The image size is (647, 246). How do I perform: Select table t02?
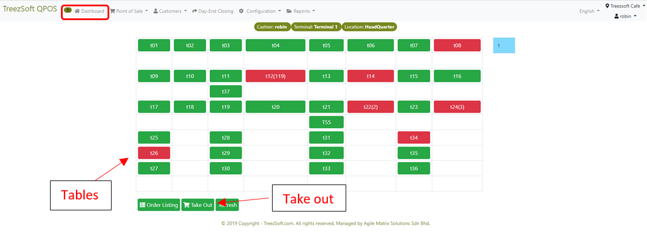190,45
